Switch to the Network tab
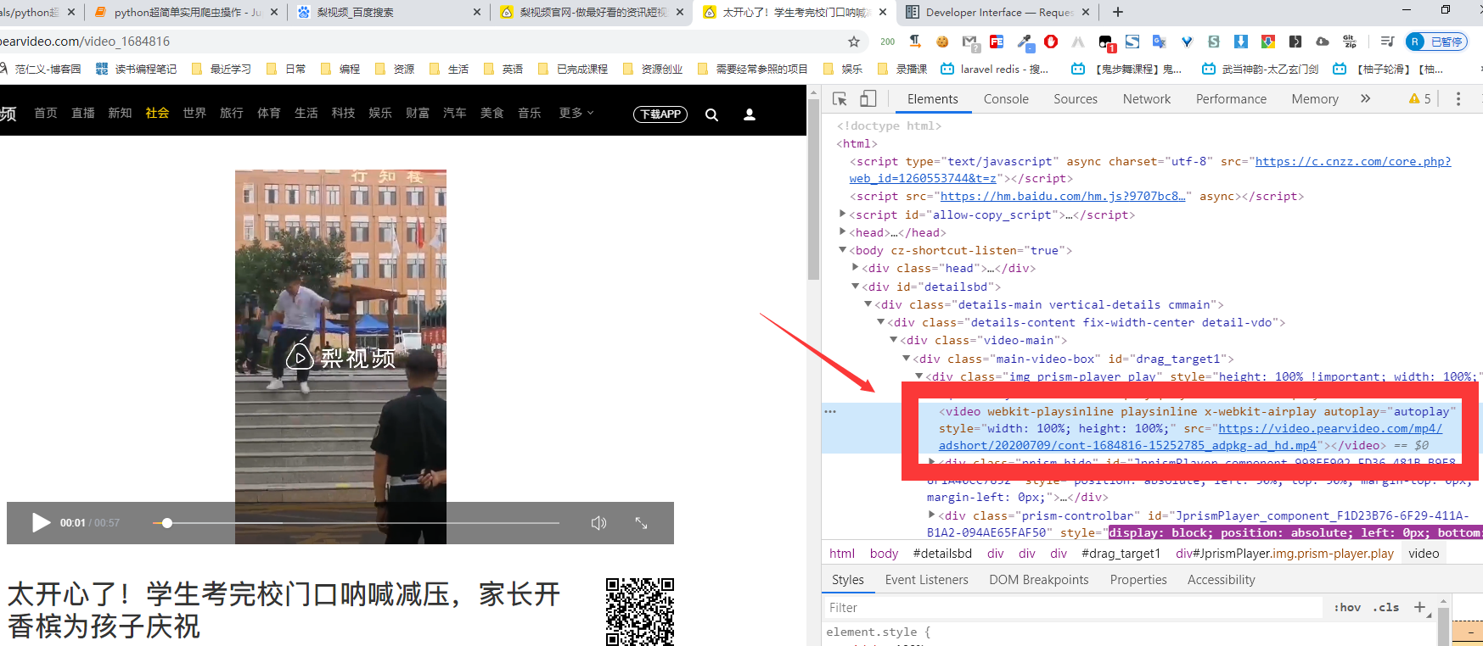 pyautogui.click(x=1146, y=99)
